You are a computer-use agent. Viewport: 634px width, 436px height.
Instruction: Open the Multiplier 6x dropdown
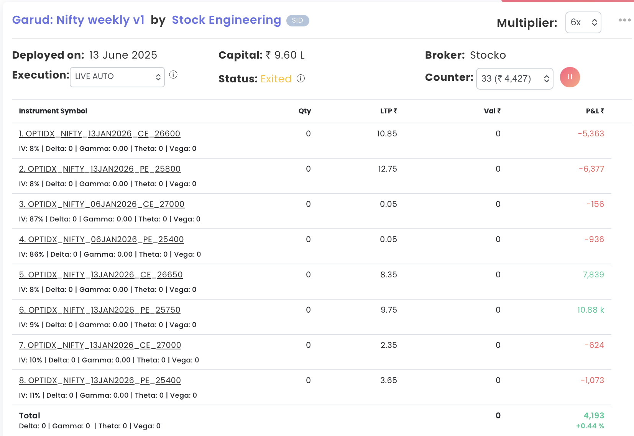tap(583, 23)
